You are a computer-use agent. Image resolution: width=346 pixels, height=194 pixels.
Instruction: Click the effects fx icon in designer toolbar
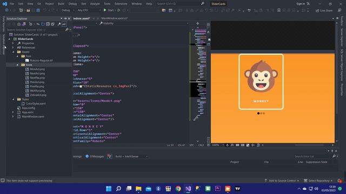pos(232,145)
